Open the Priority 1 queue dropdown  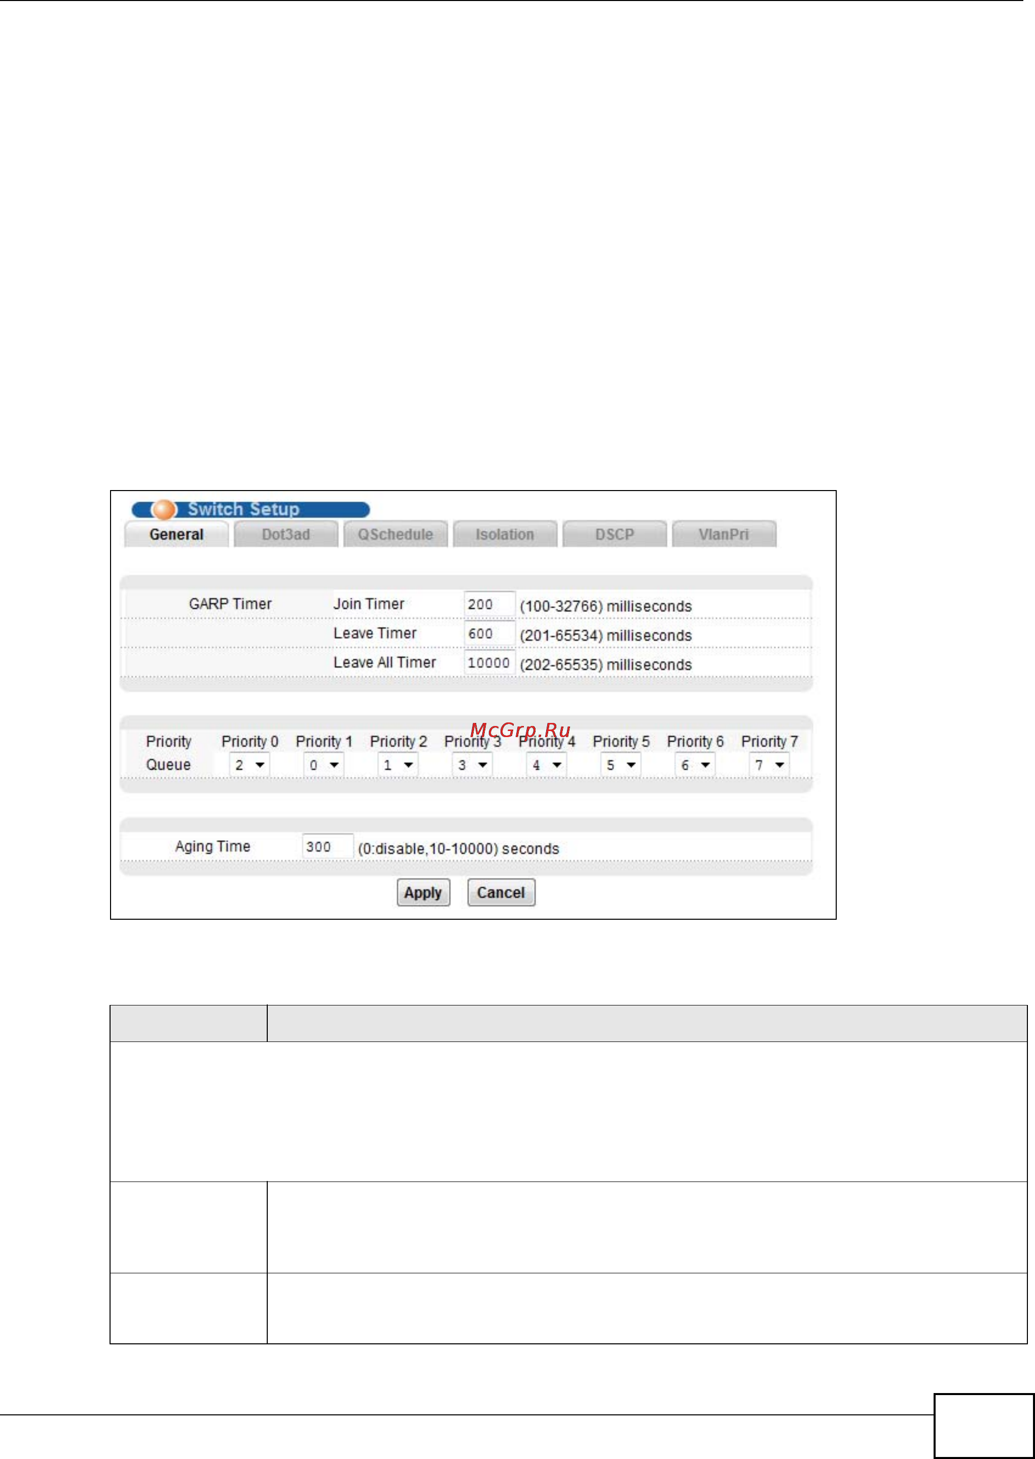(x=324, y=765)
